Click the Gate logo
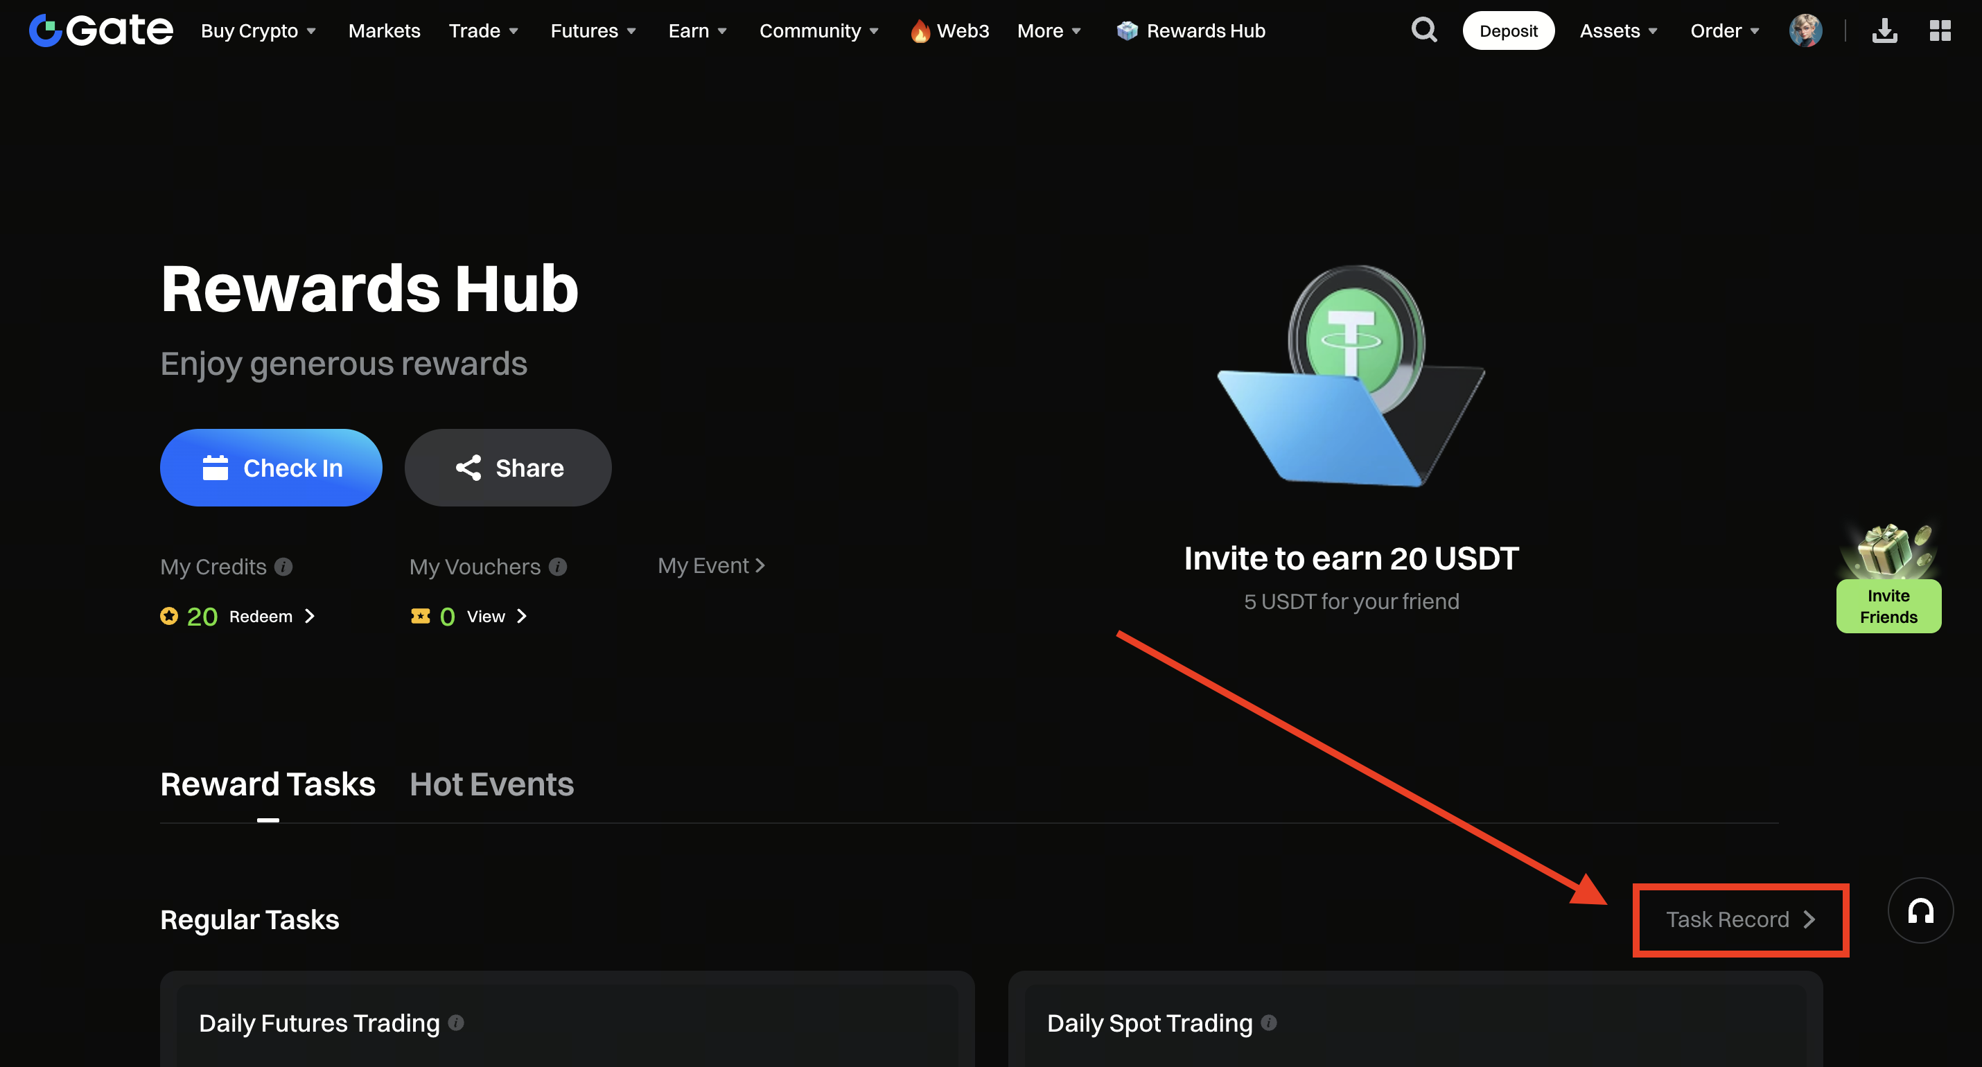Viewport: 1982px width, 1067px height. (x=100, y=30)
